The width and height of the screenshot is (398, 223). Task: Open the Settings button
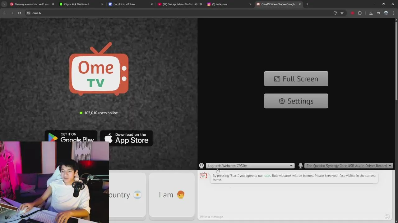pyautogui.click(x=296, y=101)
